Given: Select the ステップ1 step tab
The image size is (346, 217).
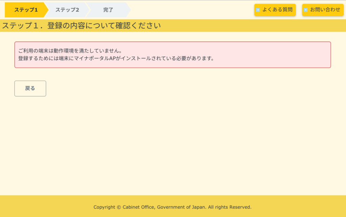Looking at the screenshot, I should tap(26, 10).
